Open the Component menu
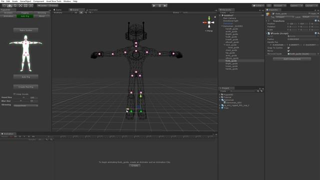 point(38,1)
